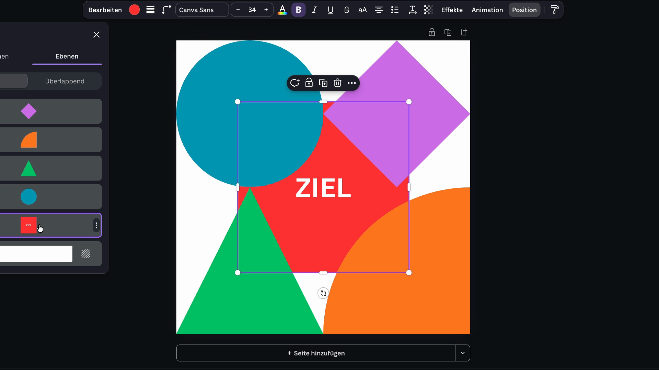Open the transparency checkerboard icon
Image resolution: width=659 pixels, height=370 pixels.
(428, 10)
